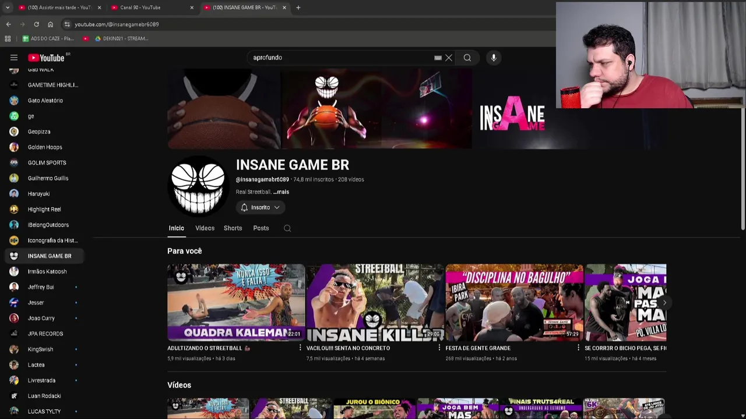Open a new browser tab with plus icon
The image size is (746, 419).
click(x=298, y=8)
